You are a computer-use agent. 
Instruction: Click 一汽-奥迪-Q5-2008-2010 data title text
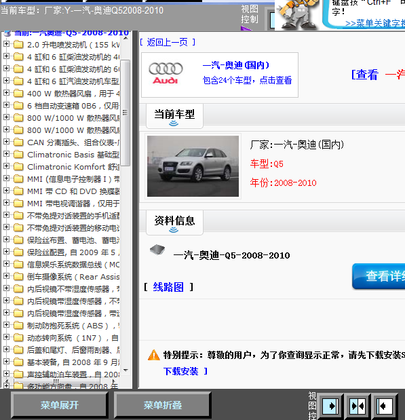pos(232,256)
